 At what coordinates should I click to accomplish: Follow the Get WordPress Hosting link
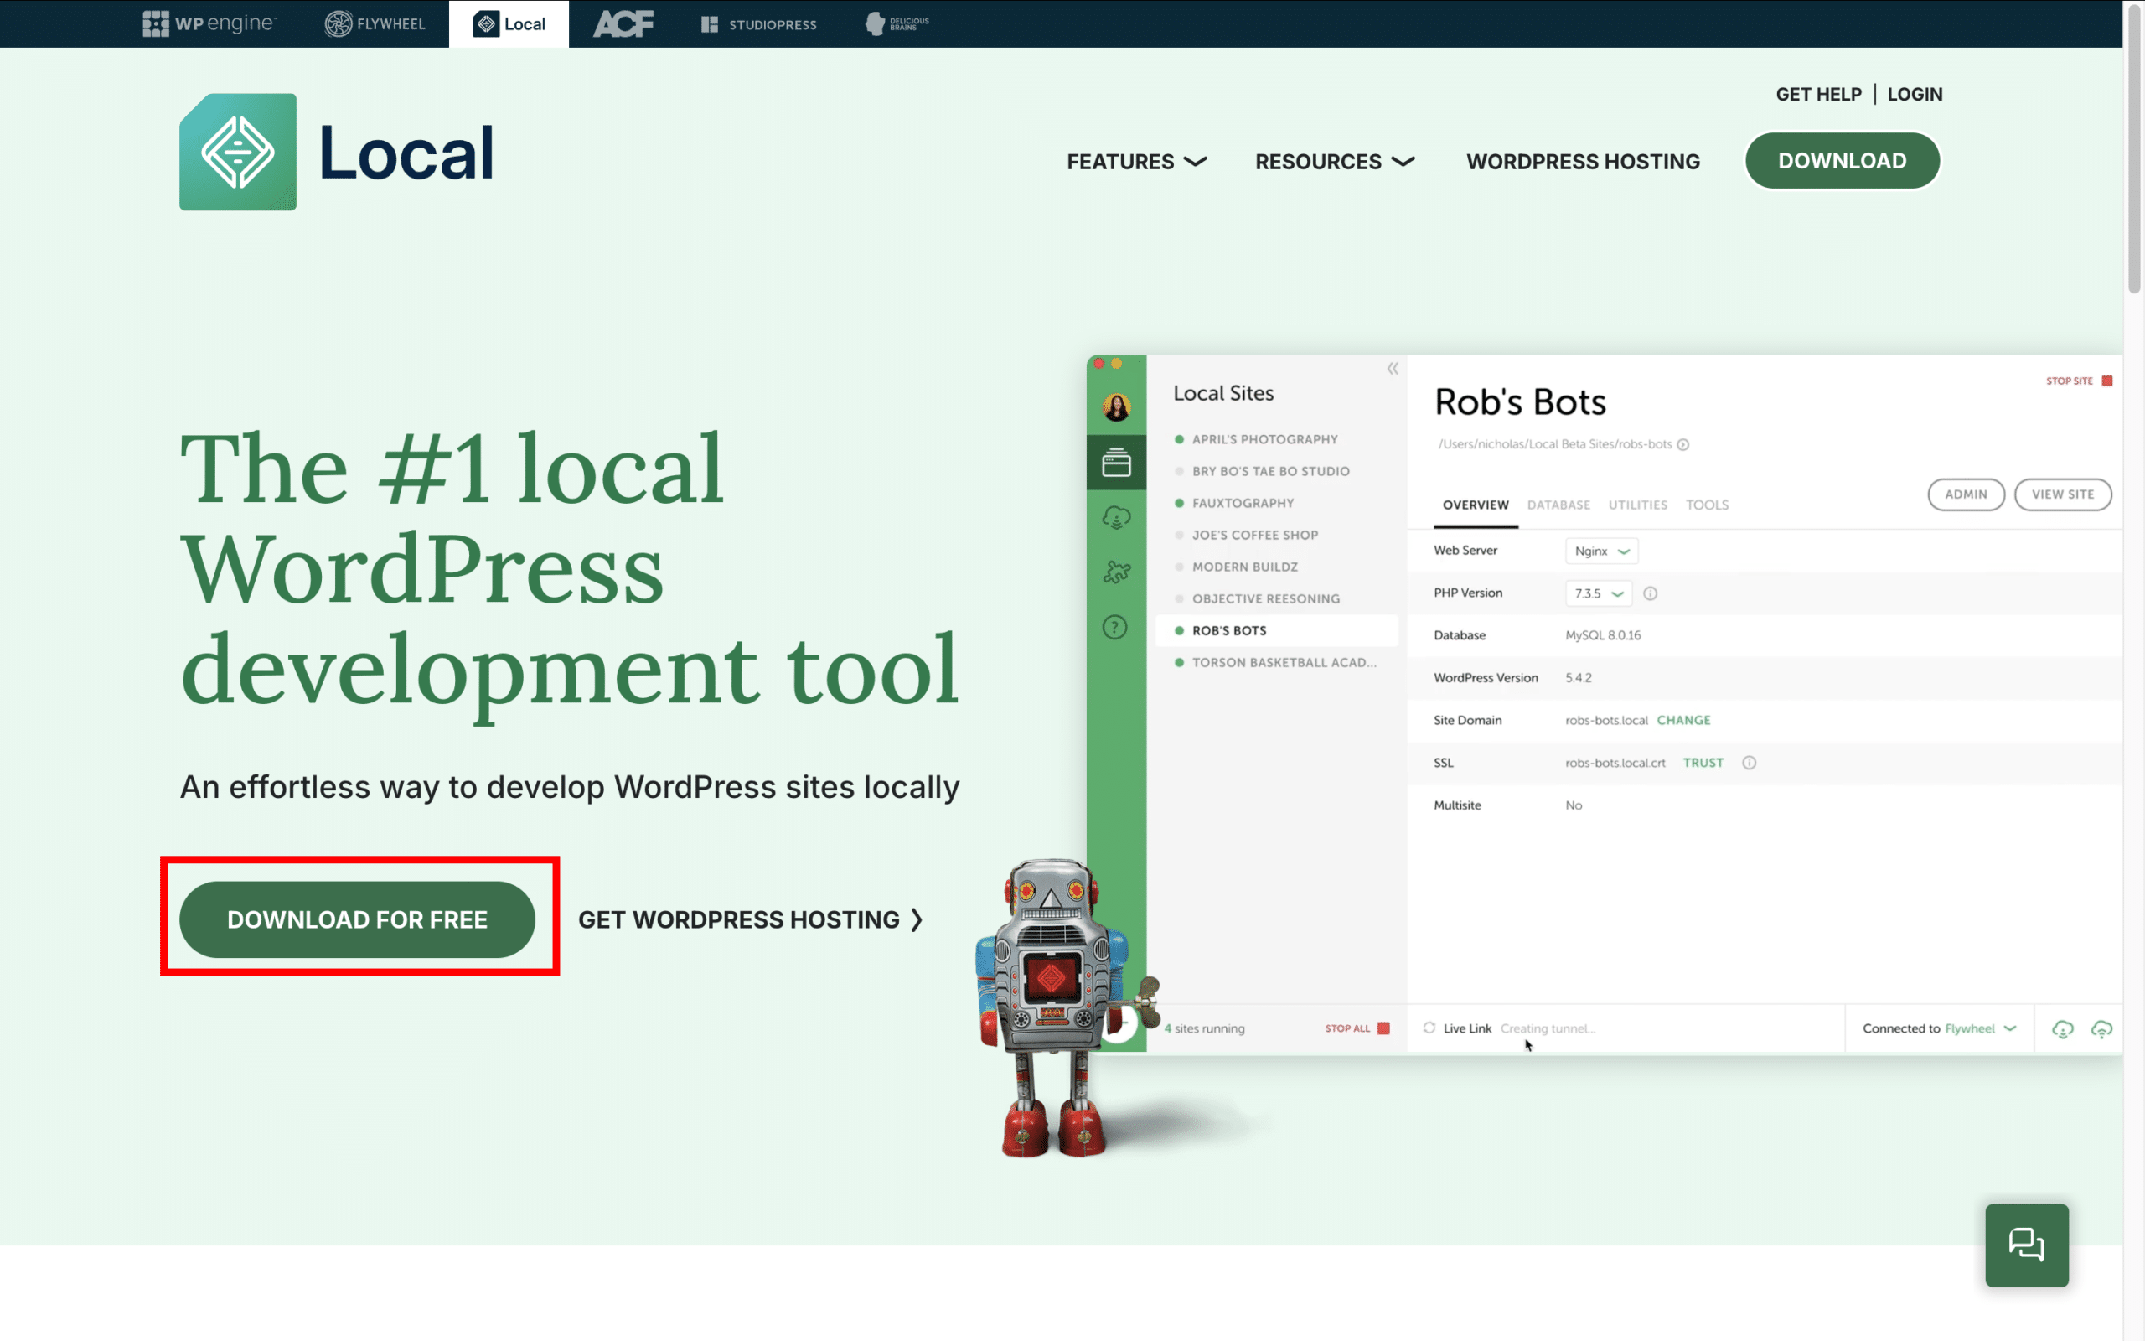tap(751, 919)
